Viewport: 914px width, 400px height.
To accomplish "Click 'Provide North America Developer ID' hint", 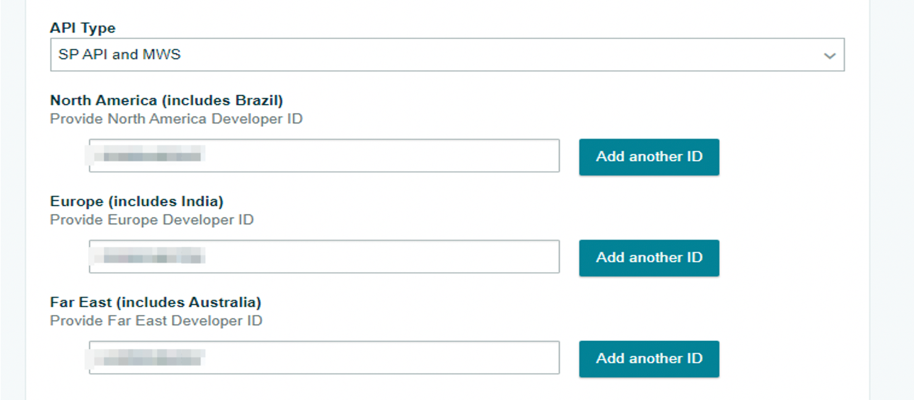I will pyautogui.click(x=176, y=119).
